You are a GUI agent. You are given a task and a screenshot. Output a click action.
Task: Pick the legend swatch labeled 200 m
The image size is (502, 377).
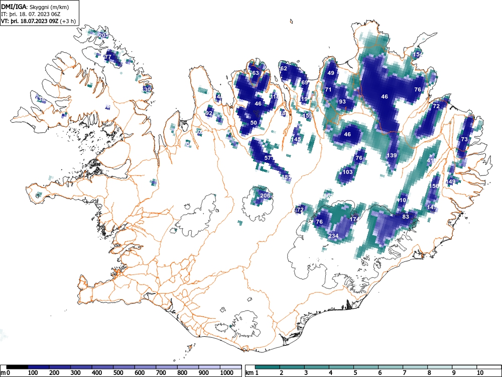pyautogui.click(x=60, y=367)
